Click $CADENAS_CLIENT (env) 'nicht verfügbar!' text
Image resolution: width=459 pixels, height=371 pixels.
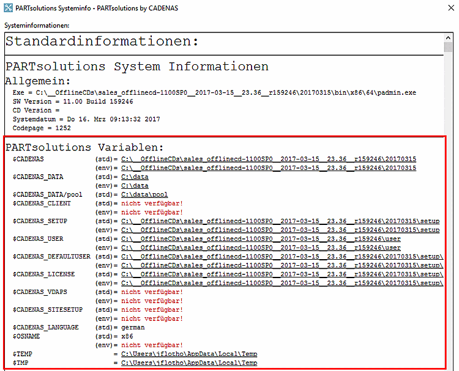(152, 212)
